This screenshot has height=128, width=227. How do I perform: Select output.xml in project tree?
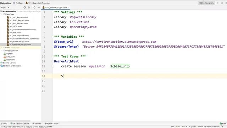(x=10, y=57)
